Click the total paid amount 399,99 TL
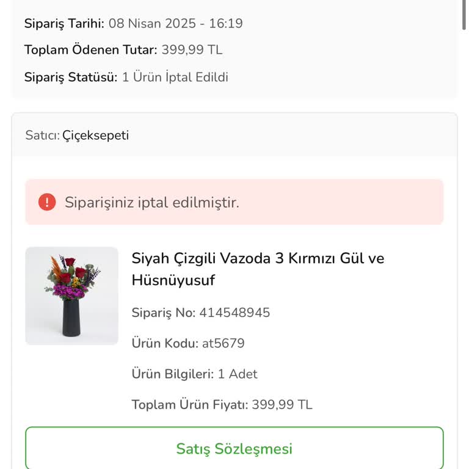This screenshot has width=469, height=469. coord(192,50)
